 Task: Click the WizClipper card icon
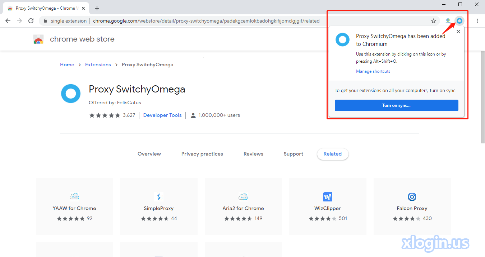pyautogui.click(x=328, y=197)
